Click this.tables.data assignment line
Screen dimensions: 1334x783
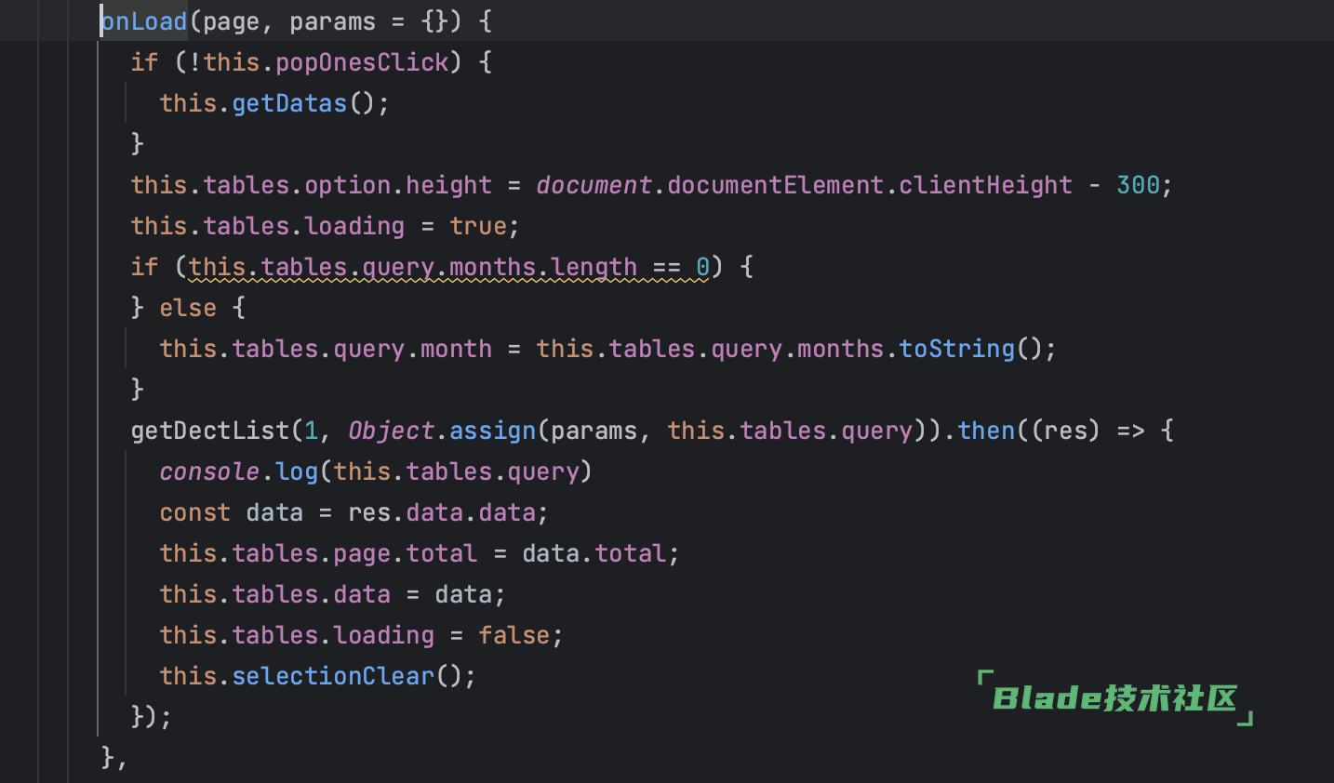[x=332, y=594]
